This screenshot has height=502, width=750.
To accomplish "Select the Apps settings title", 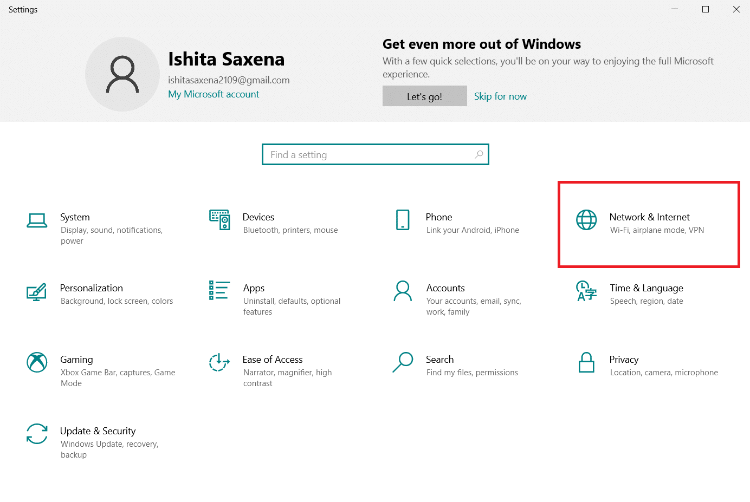I will 254,288.
